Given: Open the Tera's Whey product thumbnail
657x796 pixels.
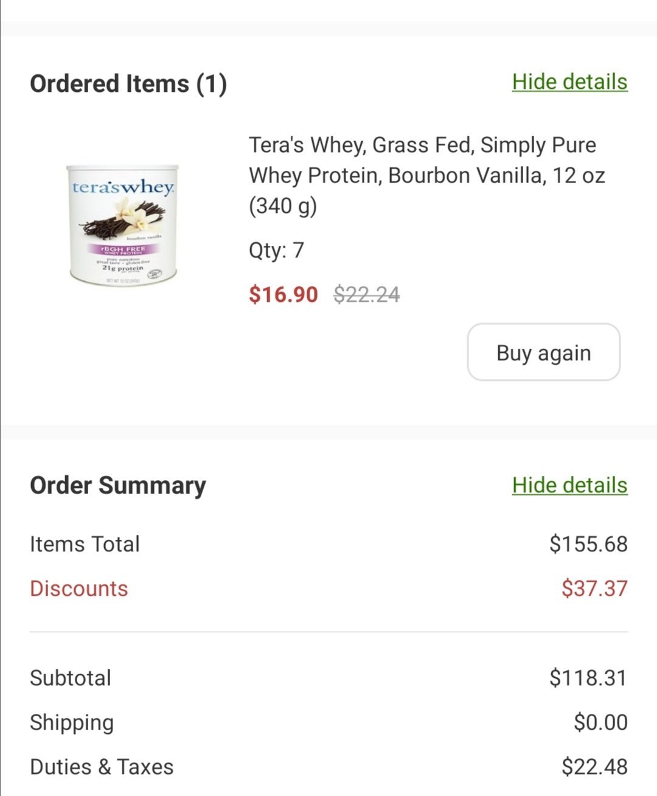Looking at the screenshot, I should point(123,223).
